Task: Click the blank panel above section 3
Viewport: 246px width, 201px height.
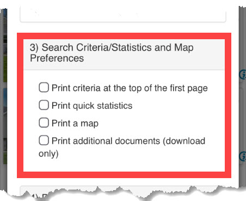Action: 123,15
